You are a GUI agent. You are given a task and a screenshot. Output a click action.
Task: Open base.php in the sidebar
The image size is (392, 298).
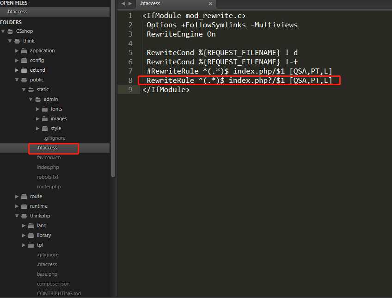47,274
